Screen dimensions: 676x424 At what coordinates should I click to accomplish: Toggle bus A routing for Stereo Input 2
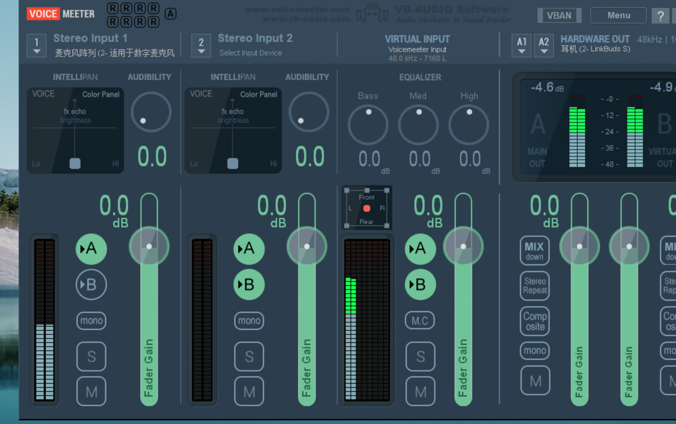coord(249,249)
